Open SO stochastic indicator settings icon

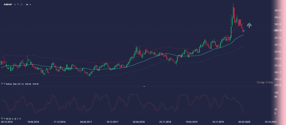(1, 118)
